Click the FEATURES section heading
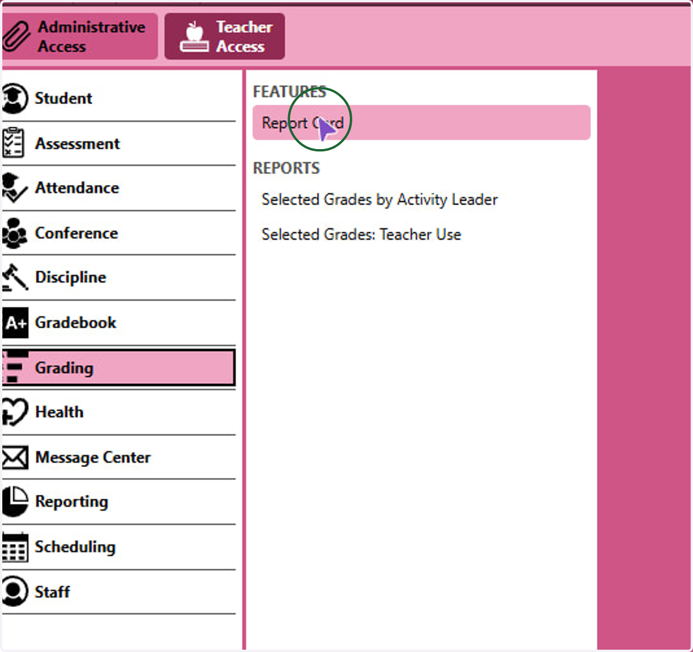 pos(289,92)
